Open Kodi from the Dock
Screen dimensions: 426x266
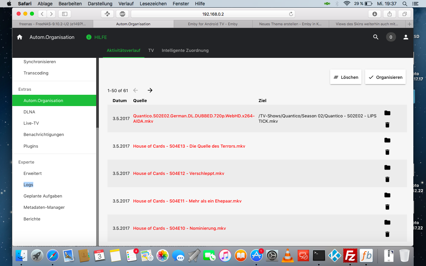(x=335, y=255)
